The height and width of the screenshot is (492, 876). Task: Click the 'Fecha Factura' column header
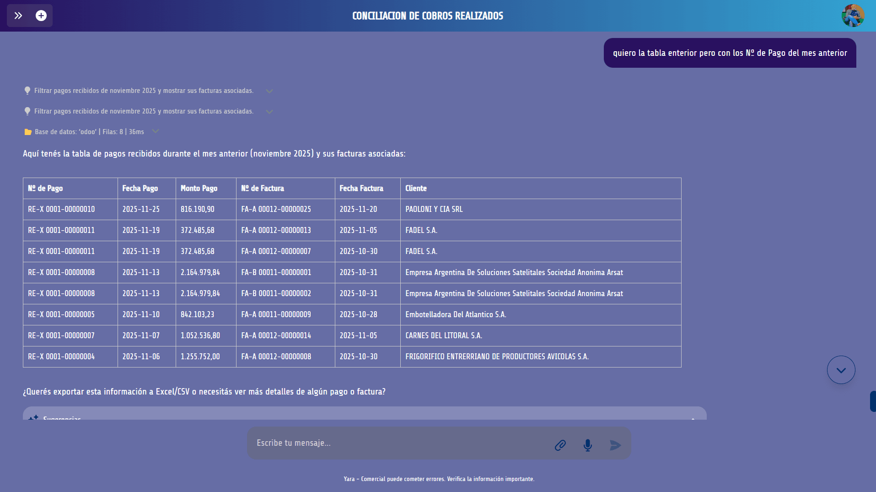tap(368, 189)
